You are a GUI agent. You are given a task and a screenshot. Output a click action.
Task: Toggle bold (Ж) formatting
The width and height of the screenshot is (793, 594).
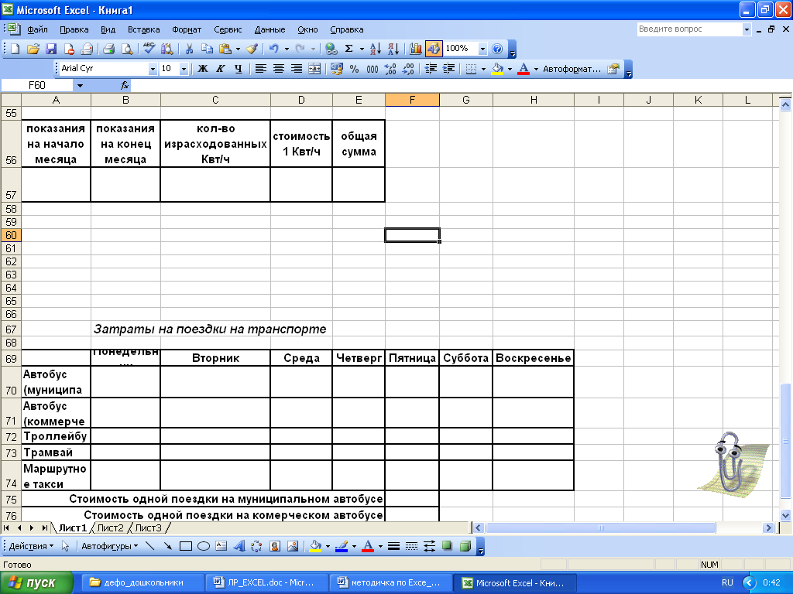point(203,69)
